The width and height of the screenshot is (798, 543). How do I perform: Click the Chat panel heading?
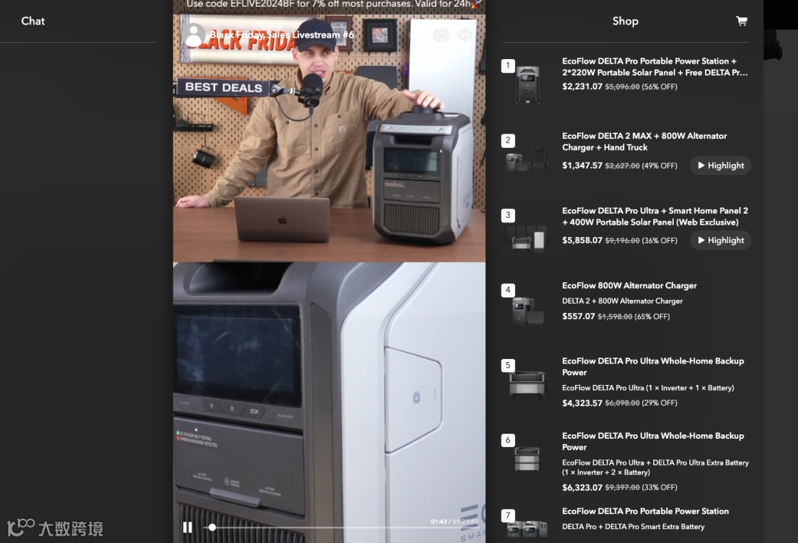click(33, 21)
